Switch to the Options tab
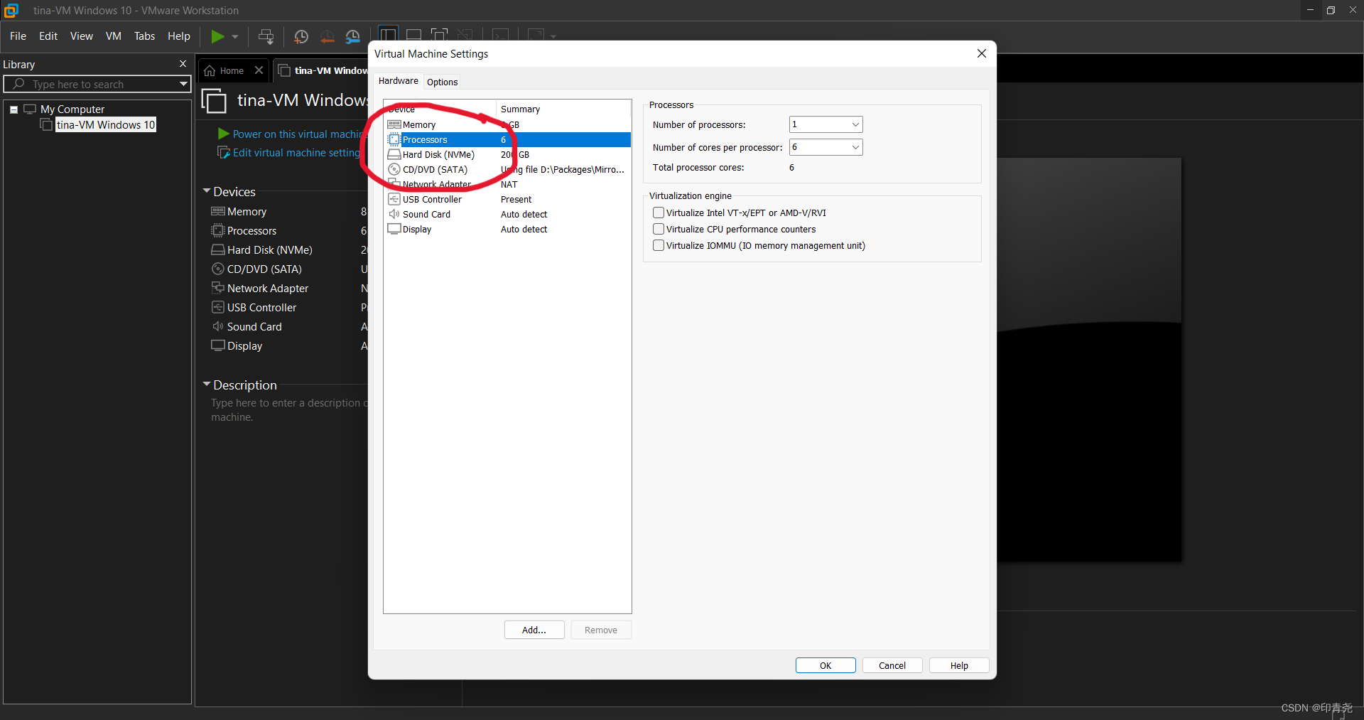This screenshot has width=1364, height=720. (442, 82)
